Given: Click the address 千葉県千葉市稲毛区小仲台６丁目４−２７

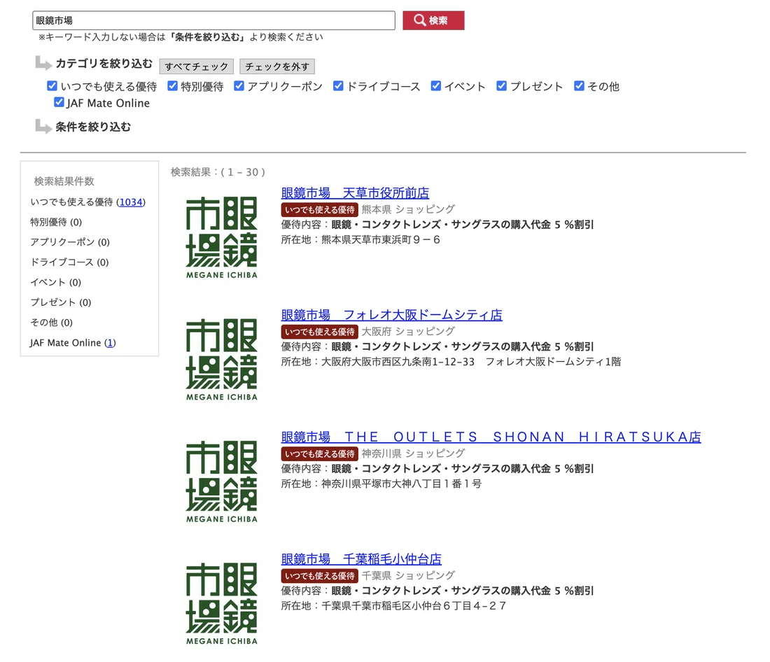Looking at the screenshot, I should pyautogui.click(x=414, y=606).
